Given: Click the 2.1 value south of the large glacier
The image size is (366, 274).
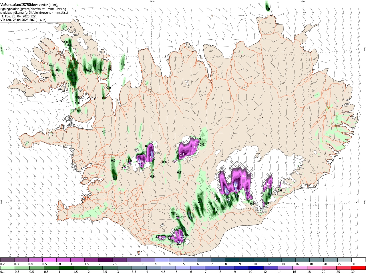Looking at the screenshot, I should point(218,199).
